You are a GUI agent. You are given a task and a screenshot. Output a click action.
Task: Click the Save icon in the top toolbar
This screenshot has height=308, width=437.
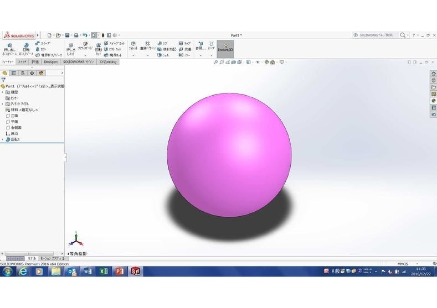(x=67, y=35)
